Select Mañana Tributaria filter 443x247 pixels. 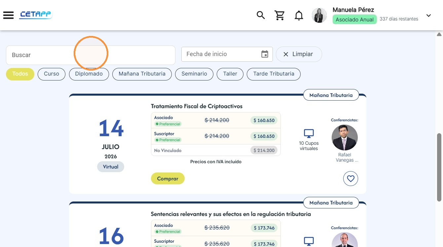click(x=142, y=74)
